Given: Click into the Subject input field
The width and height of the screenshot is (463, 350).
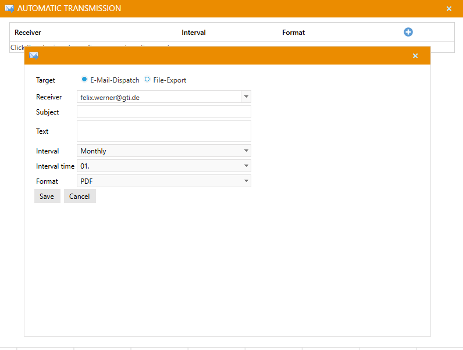Looking at the screenshot, I should pos(164,112).
